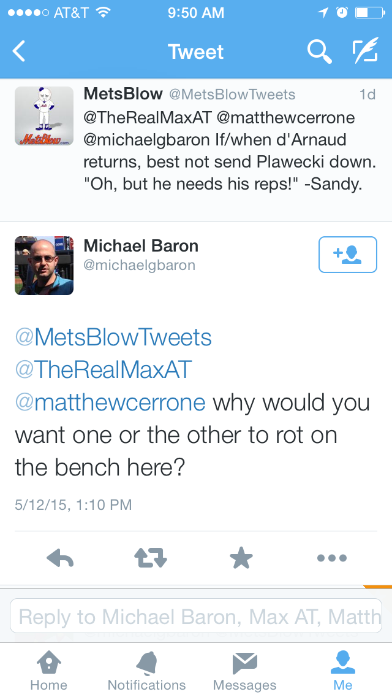Open search with magnifying glass icon
Image resolution: width=392 pixels, height=697 pixels.
pos(319,52)
